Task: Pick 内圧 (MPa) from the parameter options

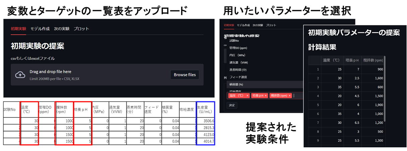Action: pyautogui.click(x=237, y=55)
